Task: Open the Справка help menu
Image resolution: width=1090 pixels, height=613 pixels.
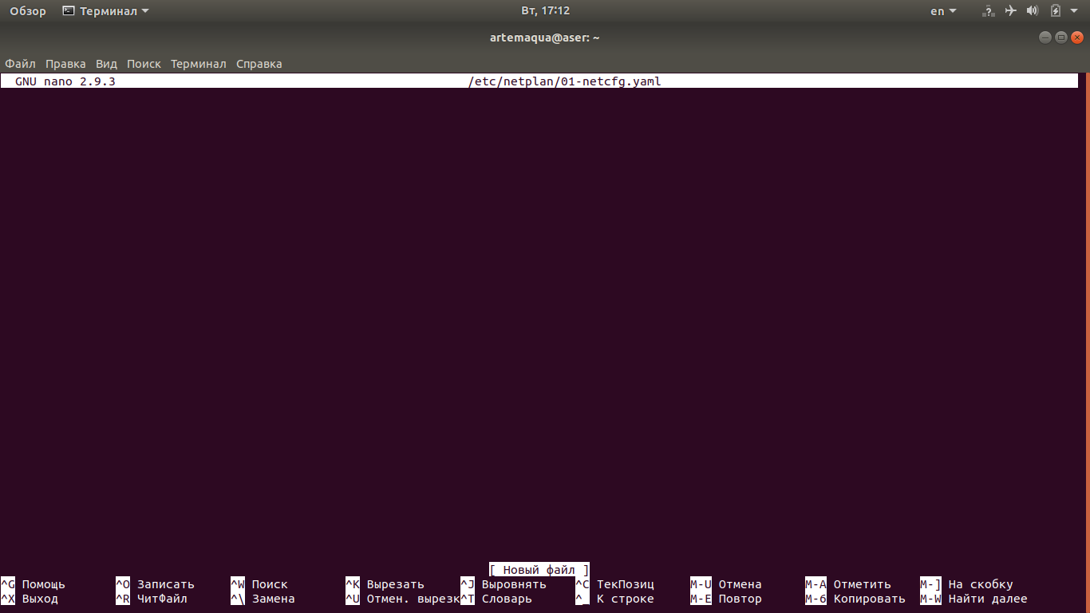Action: coord(259,64)
